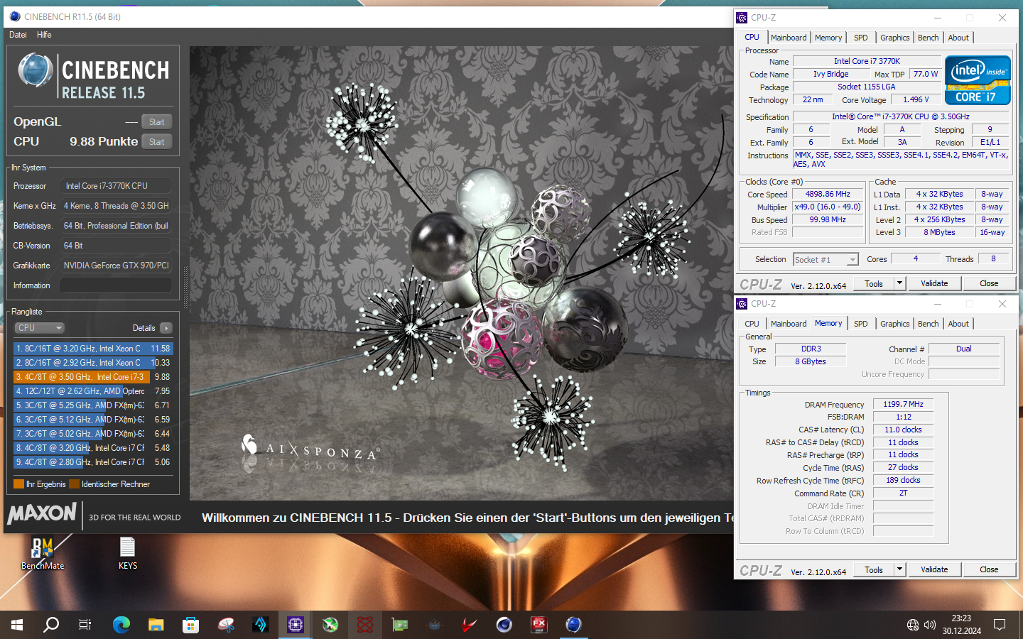The width and height of the screenshot is (1023, 639).
Task: Select ranking row 1 Intel Xeon 11.58
Action: [x=93, y=349]
